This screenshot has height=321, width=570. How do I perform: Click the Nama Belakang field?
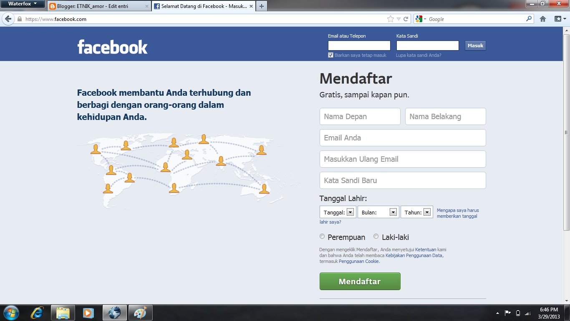446,116
